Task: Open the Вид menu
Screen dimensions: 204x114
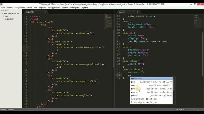Action: pyautogui.click(x=35, y=8)
